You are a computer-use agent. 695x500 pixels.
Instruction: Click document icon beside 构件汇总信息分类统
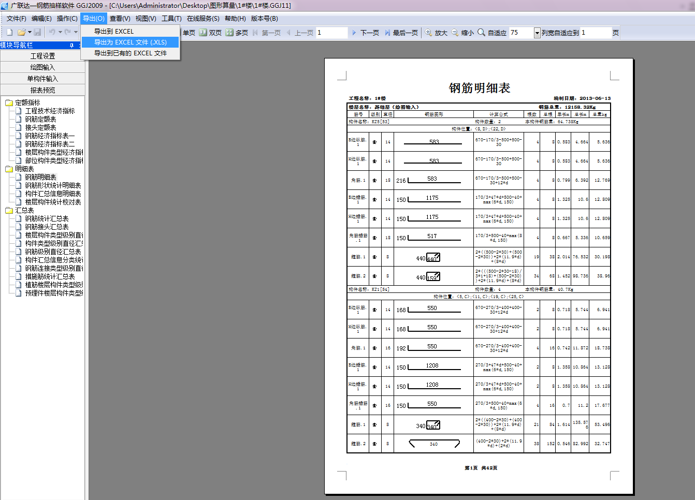coord(19,260)
